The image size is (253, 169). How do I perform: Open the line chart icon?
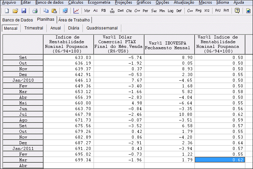tap(76, 11)
